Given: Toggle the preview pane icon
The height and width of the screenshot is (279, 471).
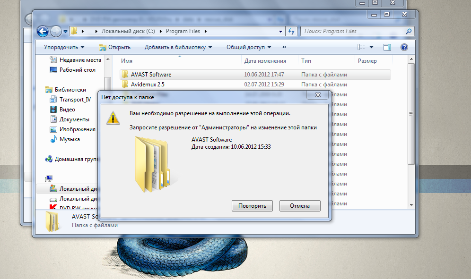Looking at the screenshot, I should (x=387, y=47).
